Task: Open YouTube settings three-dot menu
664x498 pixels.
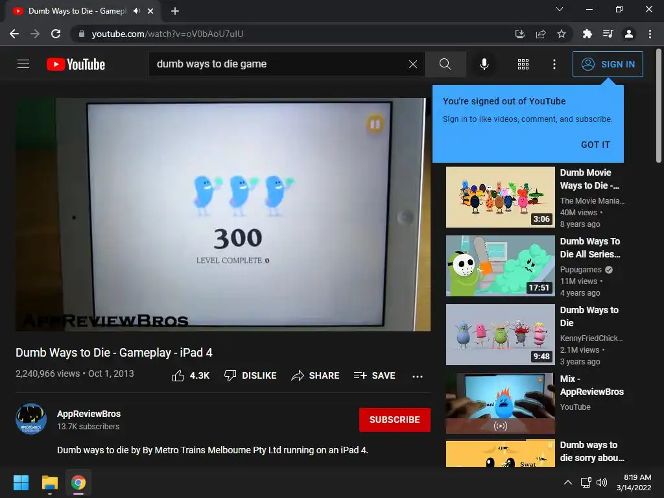Action: point(554,64)
